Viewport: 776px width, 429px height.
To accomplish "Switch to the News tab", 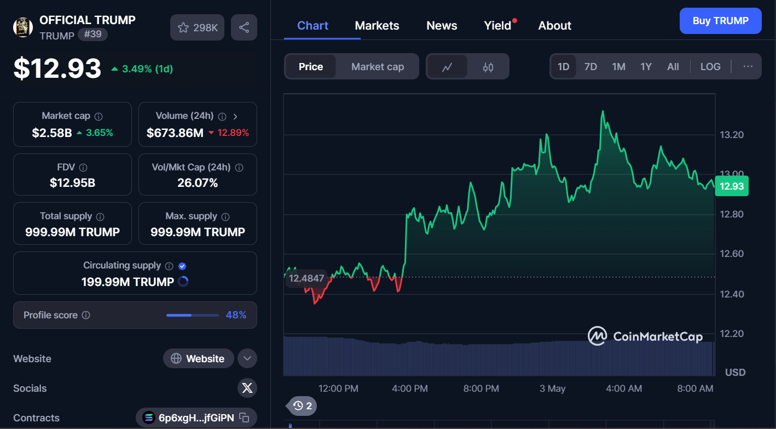I will 442,26.
